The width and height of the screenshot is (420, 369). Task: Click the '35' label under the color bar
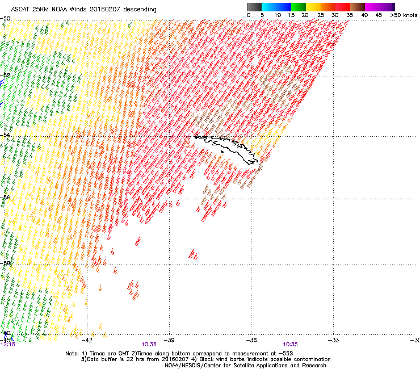point(350,15)
